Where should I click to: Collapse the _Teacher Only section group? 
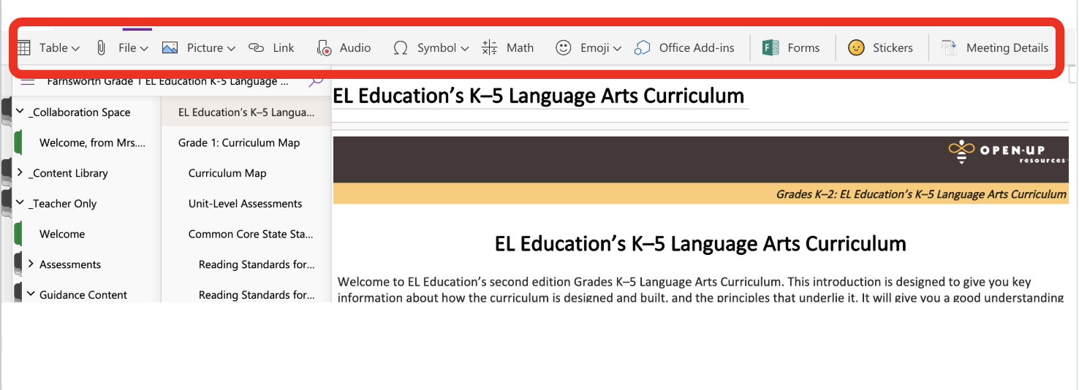click(x=20, y=202)
